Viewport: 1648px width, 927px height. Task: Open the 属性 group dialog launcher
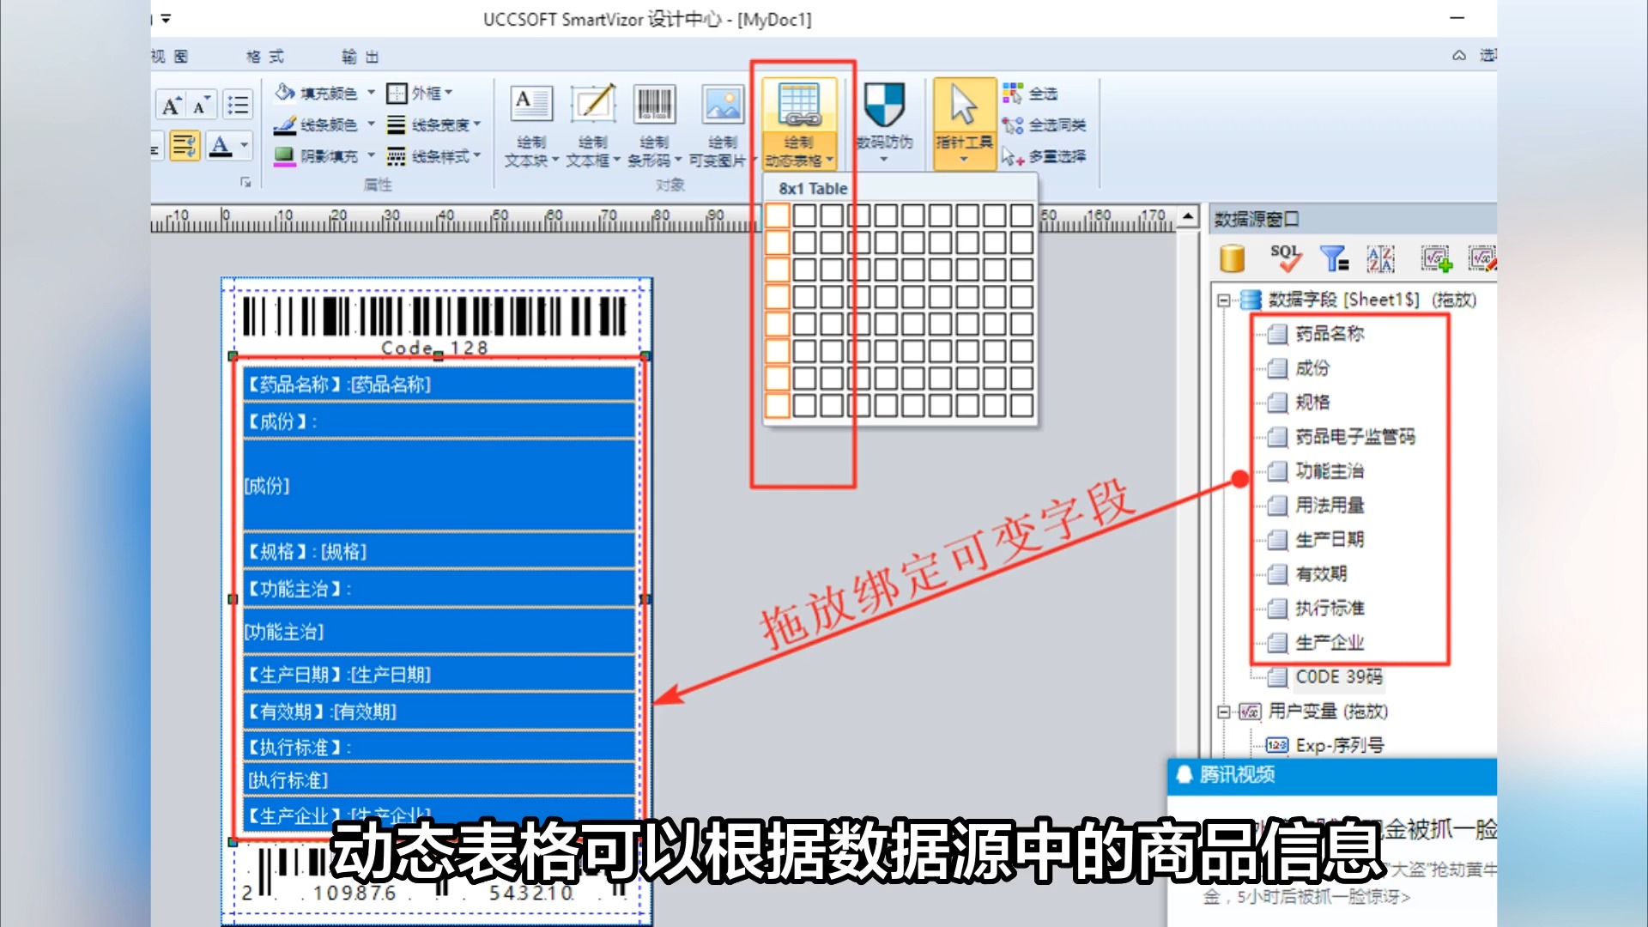tap(246, 182)
